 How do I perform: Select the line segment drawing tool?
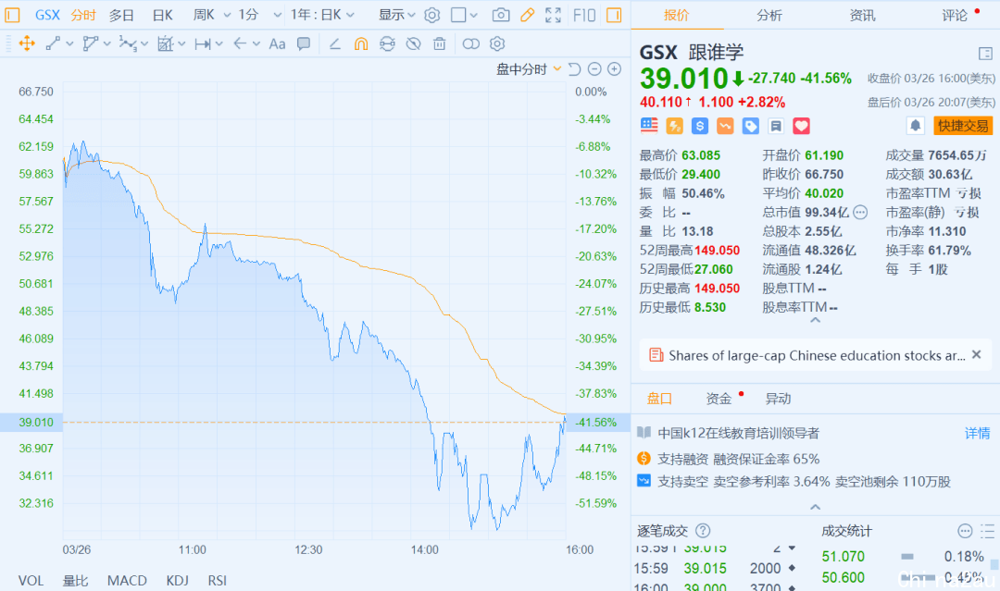point(53,43)
